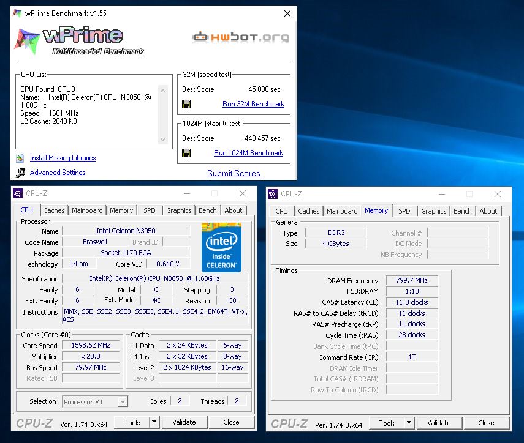Expand Tools arrow in right CPU-Z window
The width and height of the screenshot is (524, 443).
pos(409,423)
